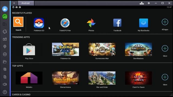Open the keyboard controls network icon in title bar

(142, 3)
